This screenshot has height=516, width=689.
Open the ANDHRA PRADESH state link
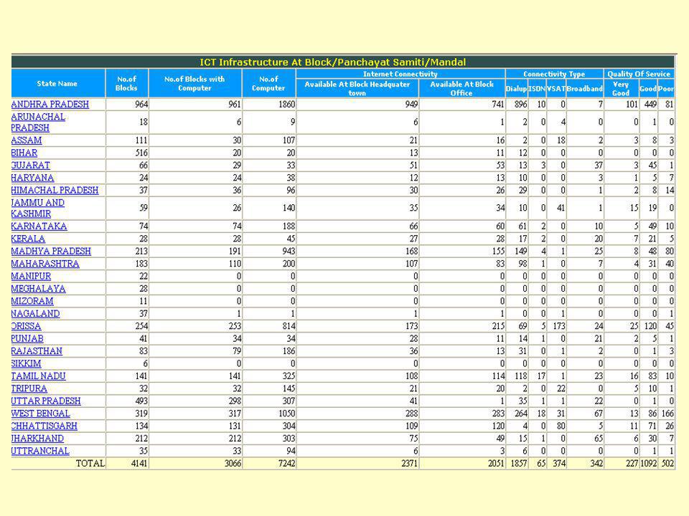click(x=50, y=105)
